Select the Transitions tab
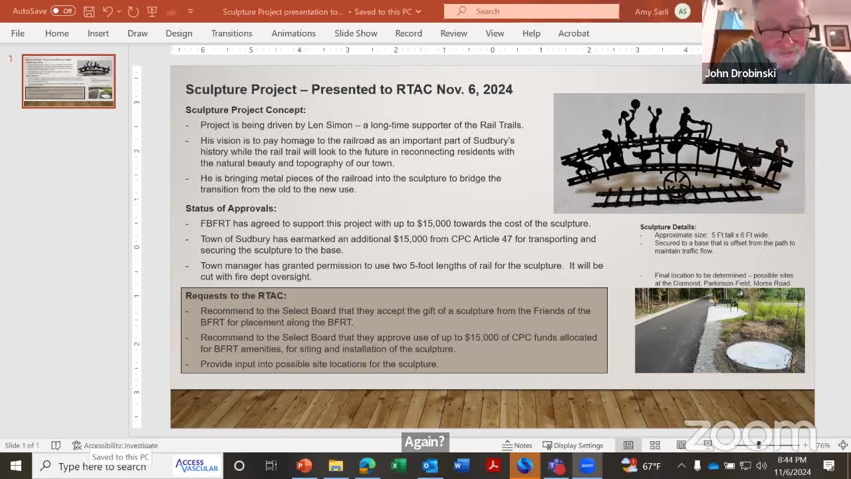This screenshot has width=851, height=479. (x=232, y=33)
